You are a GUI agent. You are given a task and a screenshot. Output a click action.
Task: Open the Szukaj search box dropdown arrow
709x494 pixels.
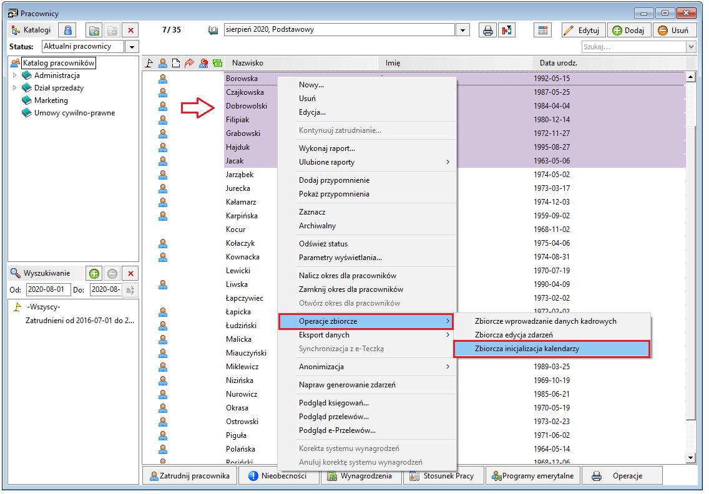point(691,47)
